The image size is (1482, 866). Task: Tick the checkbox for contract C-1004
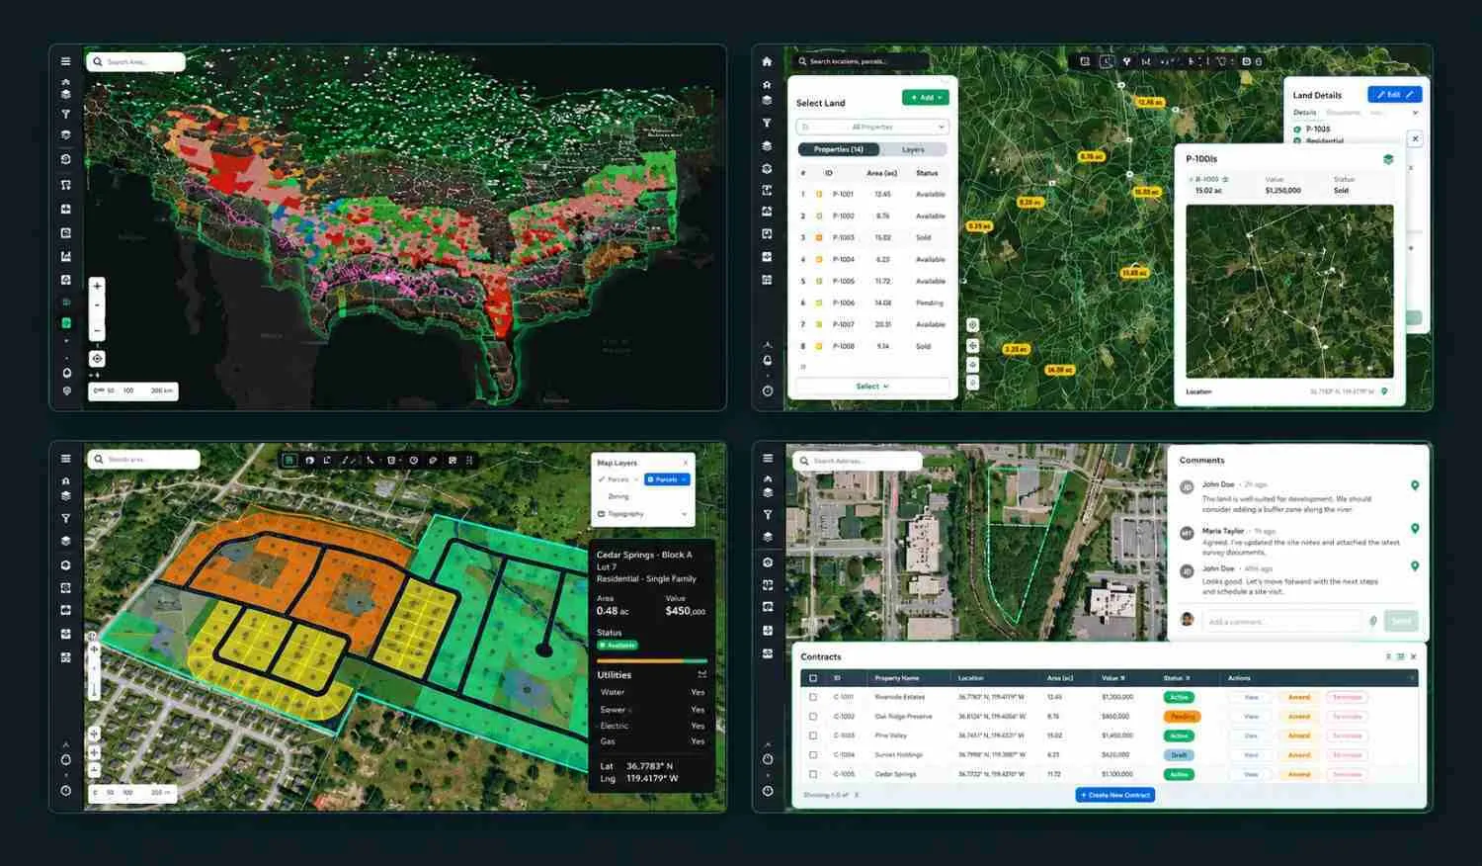[x=813, y=754]
